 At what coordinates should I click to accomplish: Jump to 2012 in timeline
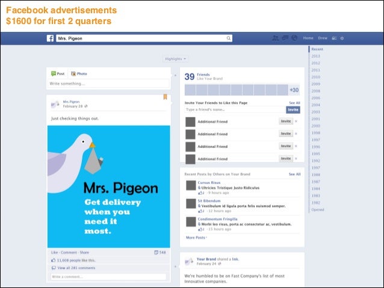click(x=315, y=63)
